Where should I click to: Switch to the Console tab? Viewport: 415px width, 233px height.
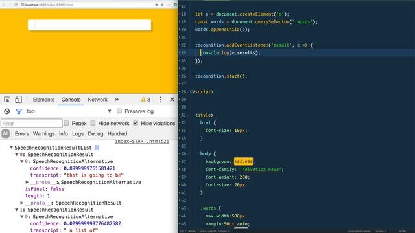click(71, 100)
